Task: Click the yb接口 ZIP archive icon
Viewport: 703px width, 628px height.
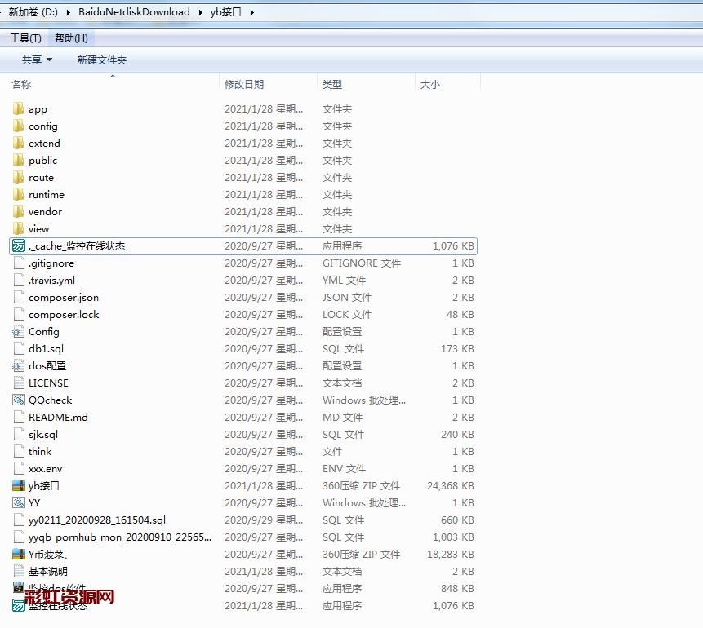Action: click(x=19, y=485)
